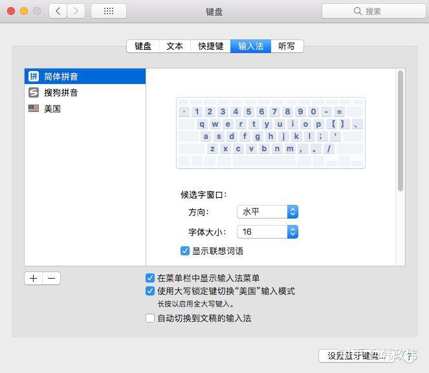Select the 美国 US flag input source
The width and height of the screenshot is (429, 373).
click(x=34, y=109)
